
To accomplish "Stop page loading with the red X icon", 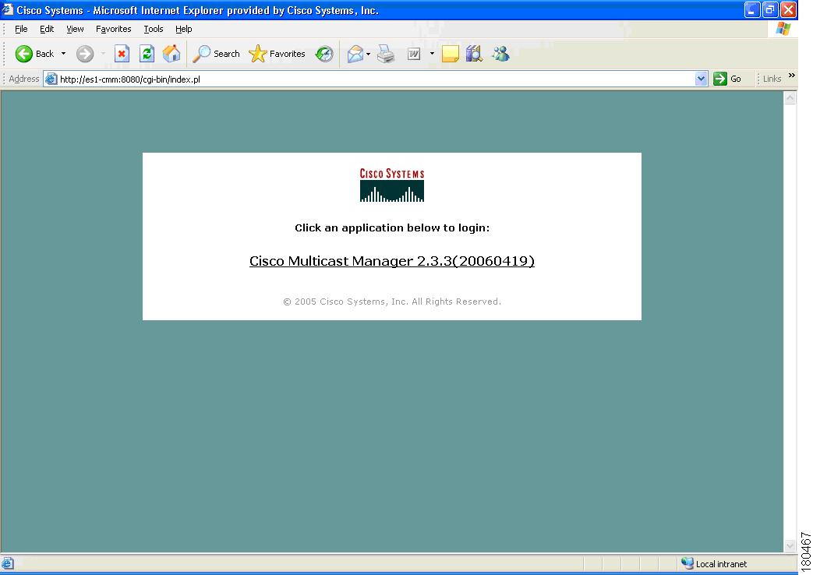I will 122,54.
